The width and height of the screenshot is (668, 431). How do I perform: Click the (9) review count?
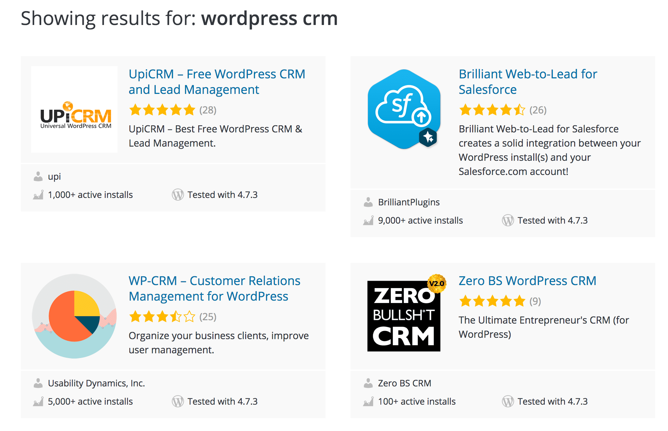pos(535,301)
